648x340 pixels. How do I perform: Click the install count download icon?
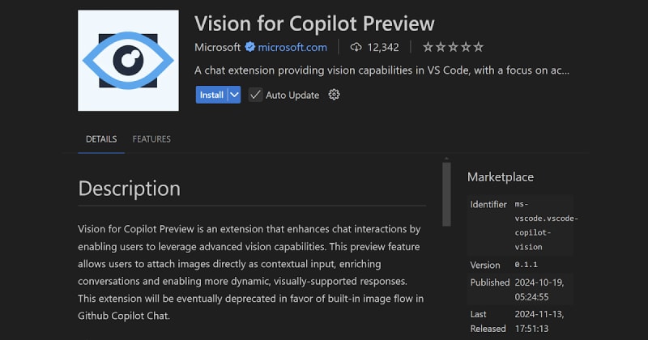pos(356,47)
